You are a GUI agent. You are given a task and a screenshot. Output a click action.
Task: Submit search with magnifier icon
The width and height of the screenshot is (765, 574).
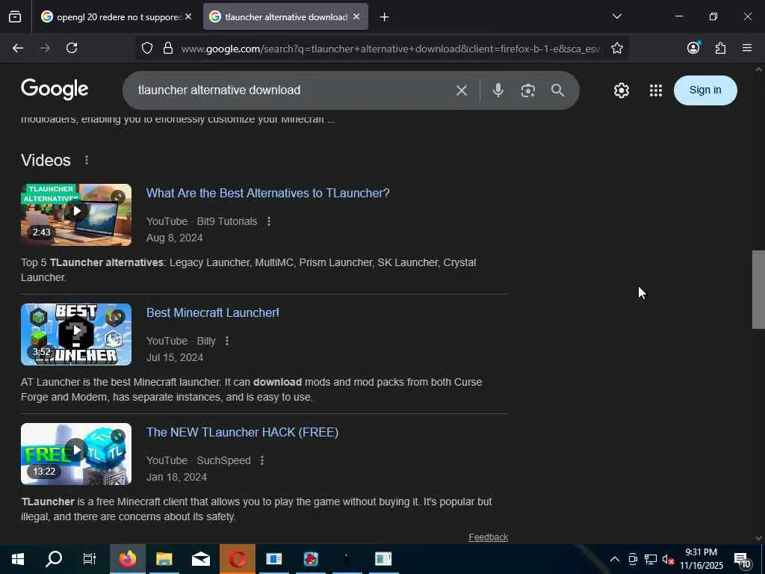557,90
